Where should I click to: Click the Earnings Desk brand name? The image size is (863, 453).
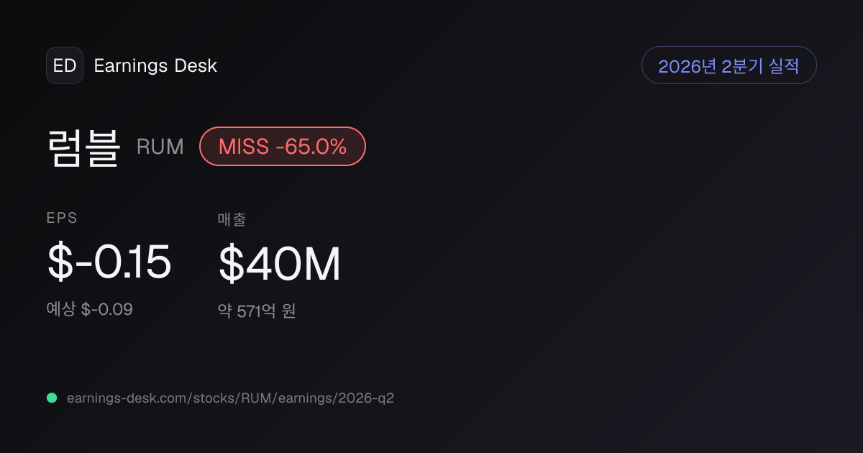point(155,65)
